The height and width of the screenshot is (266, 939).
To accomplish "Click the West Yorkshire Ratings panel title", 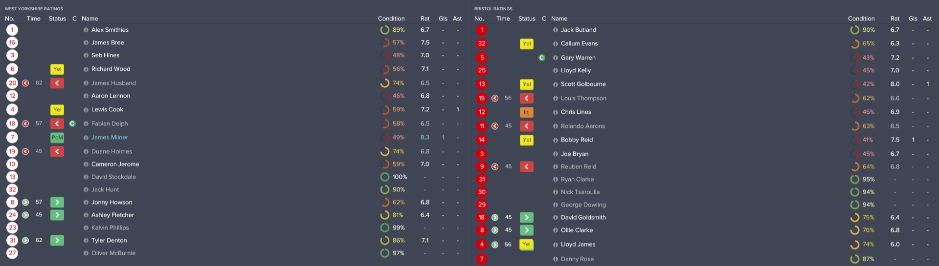I will pyautogui.click(x=34, y=9).
